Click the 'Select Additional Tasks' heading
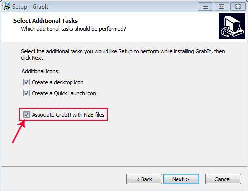This screenshot has height=191, width=248. click(45, 21)
